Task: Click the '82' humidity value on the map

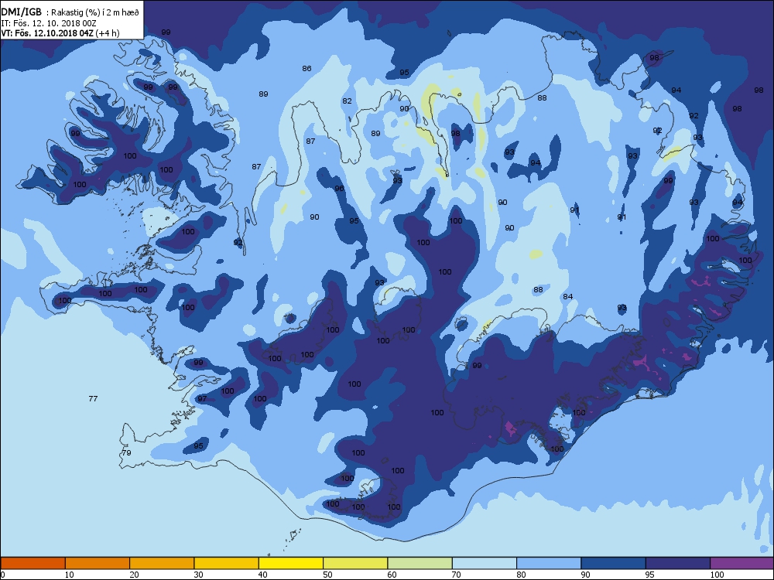Action: (x=347, y=101)
